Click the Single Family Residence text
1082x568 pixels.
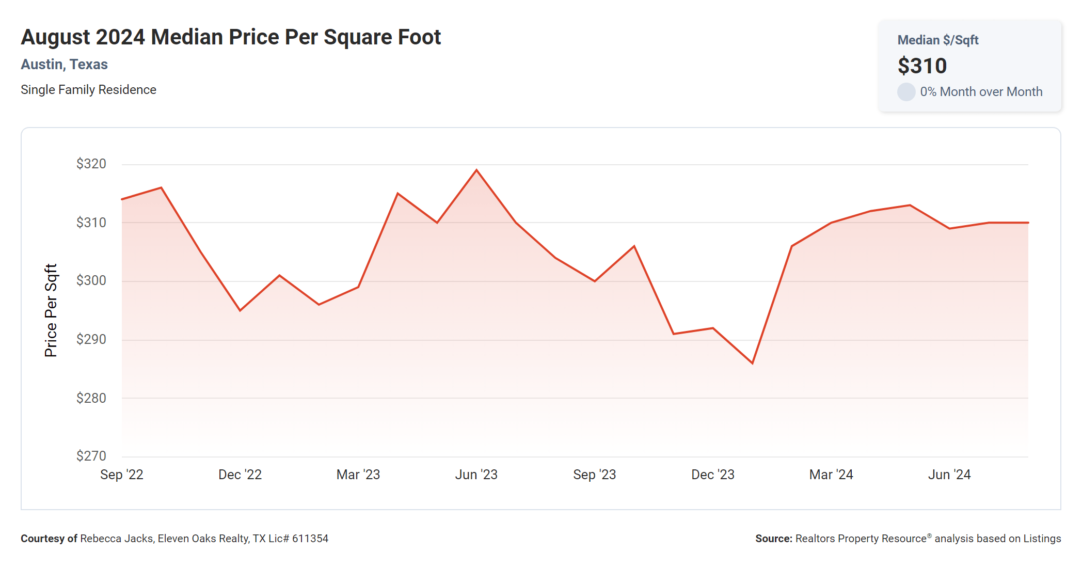[88, 90]
